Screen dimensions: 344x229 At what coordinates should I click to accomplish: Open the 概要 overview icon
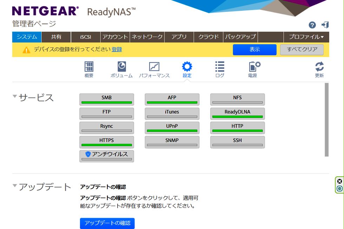89,67
